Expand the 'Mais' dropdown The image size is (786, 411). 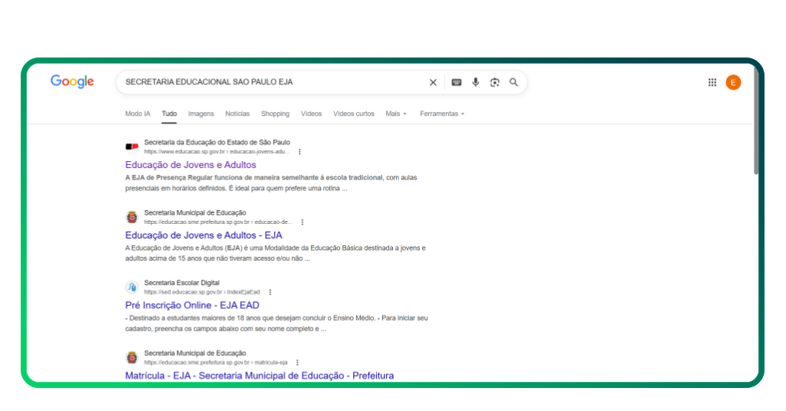(x=396, y=113)
